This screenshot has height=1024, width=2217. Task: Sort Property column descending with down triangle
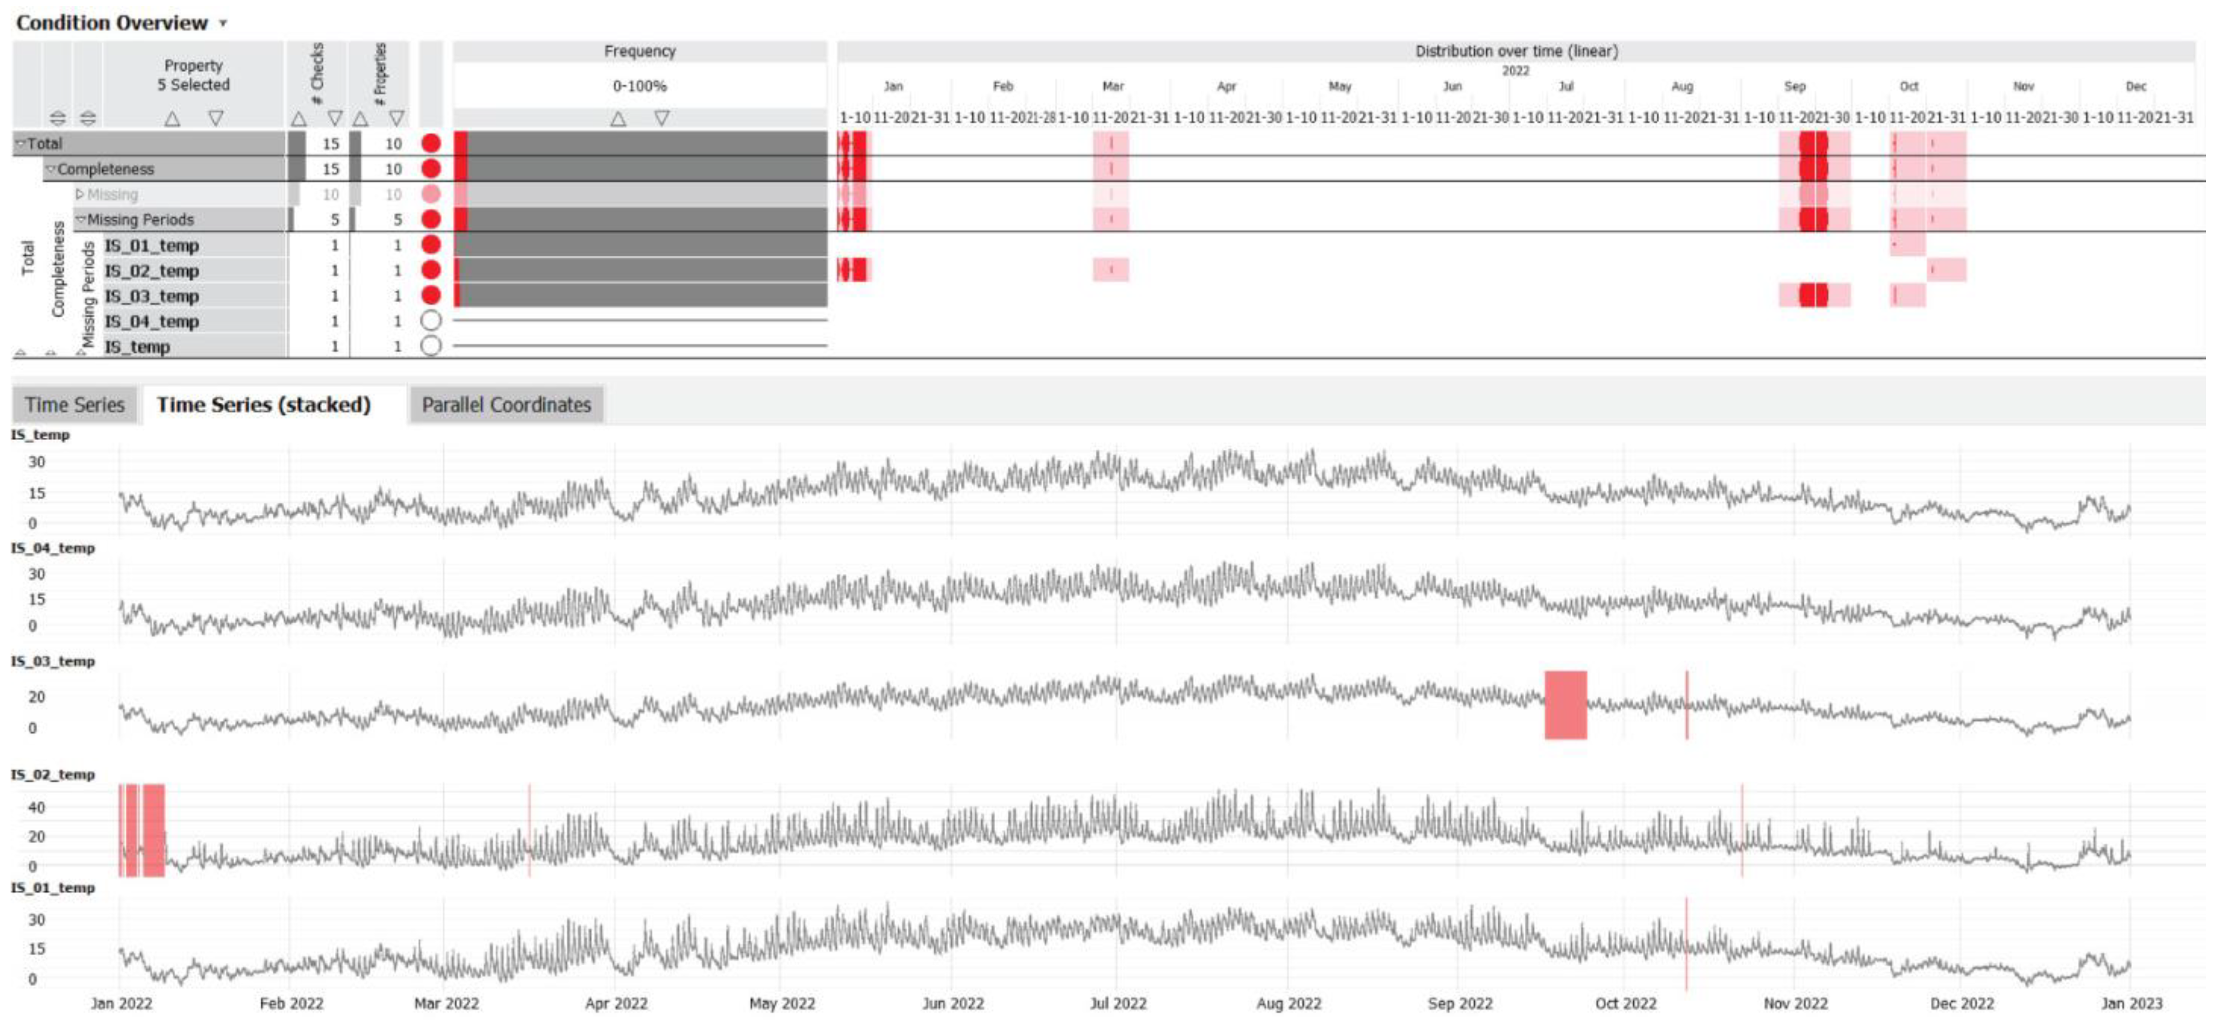tap(216, 119)
